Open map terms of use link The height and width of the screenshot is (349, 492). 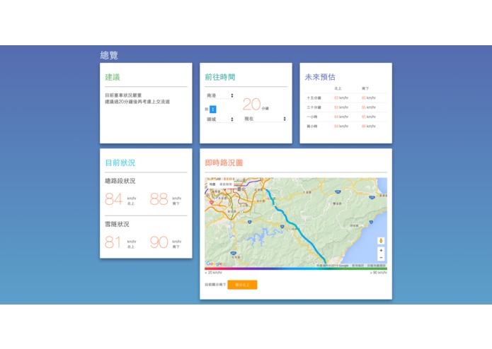tap(357, 266)
